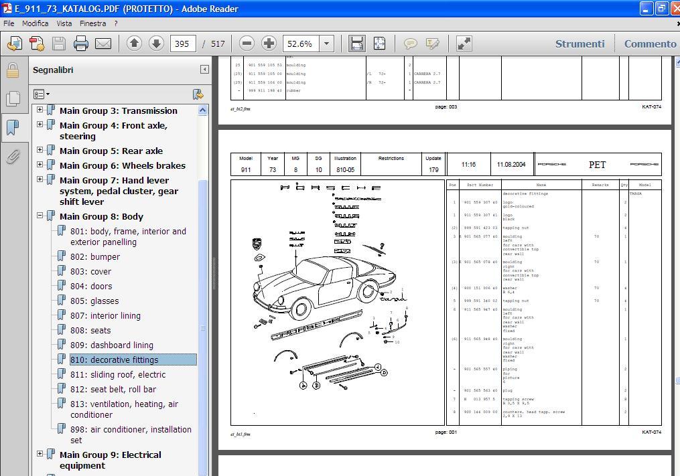Screen dimensions: 680x476
Task: Click the create PDF online toolbar icon
Action: click(14, 44)
